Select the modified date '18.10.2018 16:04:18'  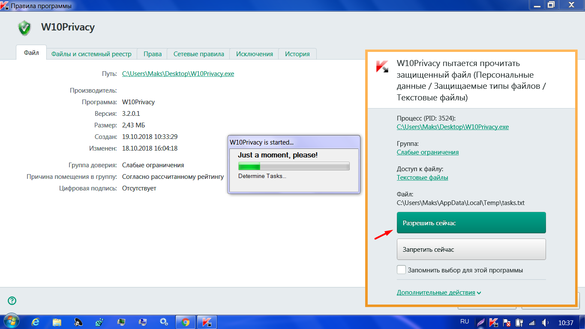(150, 148)
